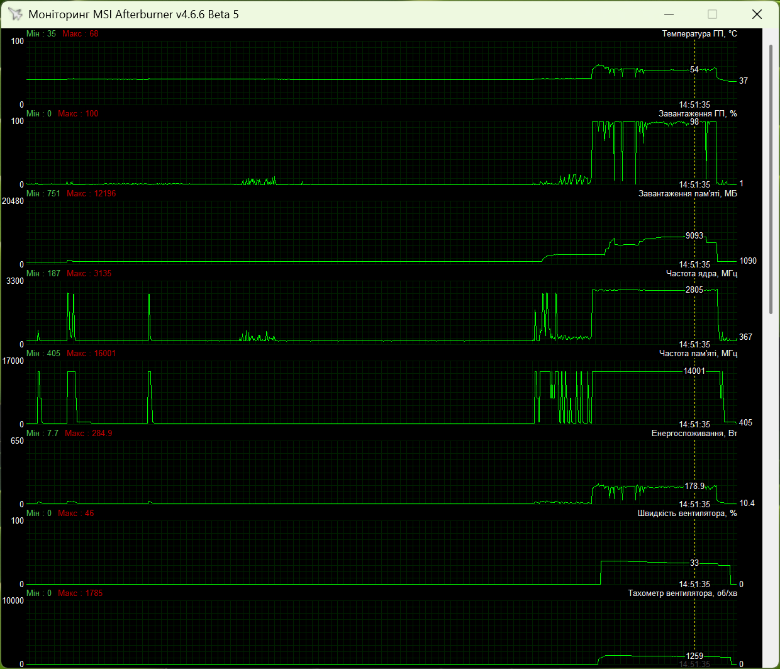
Task: Click the 3300 axis maximum of core clock graph
Action: 15,281
